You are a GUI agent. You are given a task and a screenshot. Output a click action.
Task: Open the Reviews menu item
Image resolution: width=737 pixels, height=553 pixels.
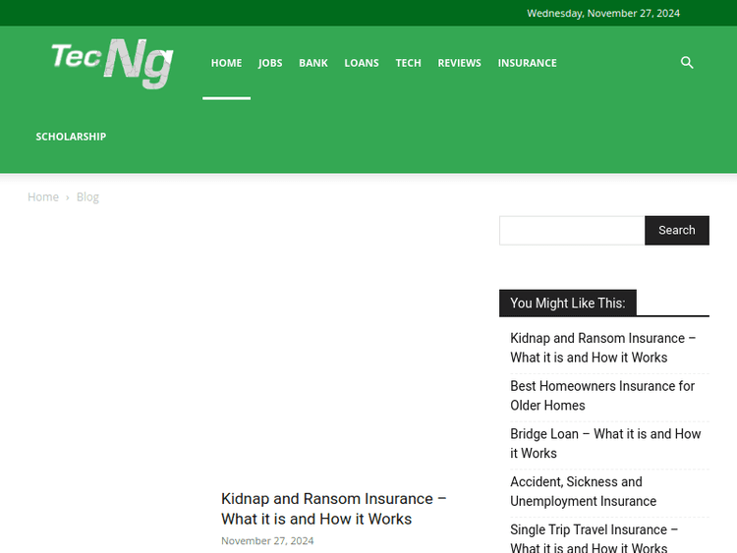coord(459,63)
